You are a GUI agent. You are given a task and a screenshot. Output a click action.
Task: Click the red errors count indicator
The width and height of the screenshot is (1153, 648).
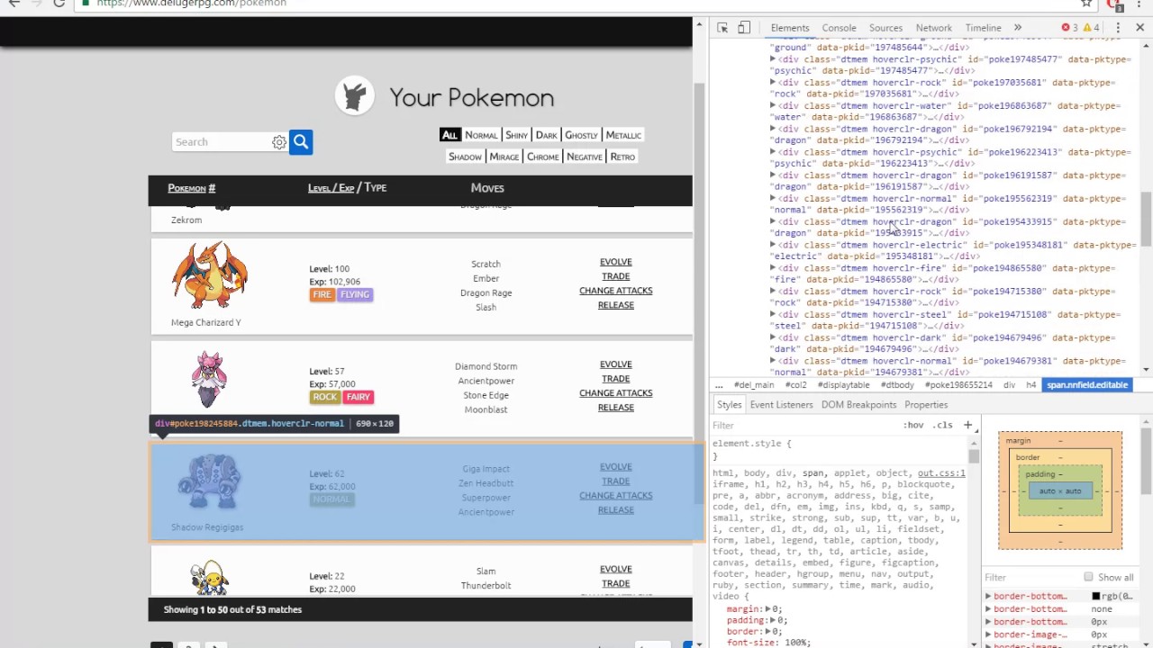1070,28
